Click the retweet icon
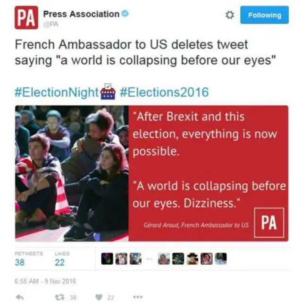Viewport: 302px width, 308px height. [60, 298]
